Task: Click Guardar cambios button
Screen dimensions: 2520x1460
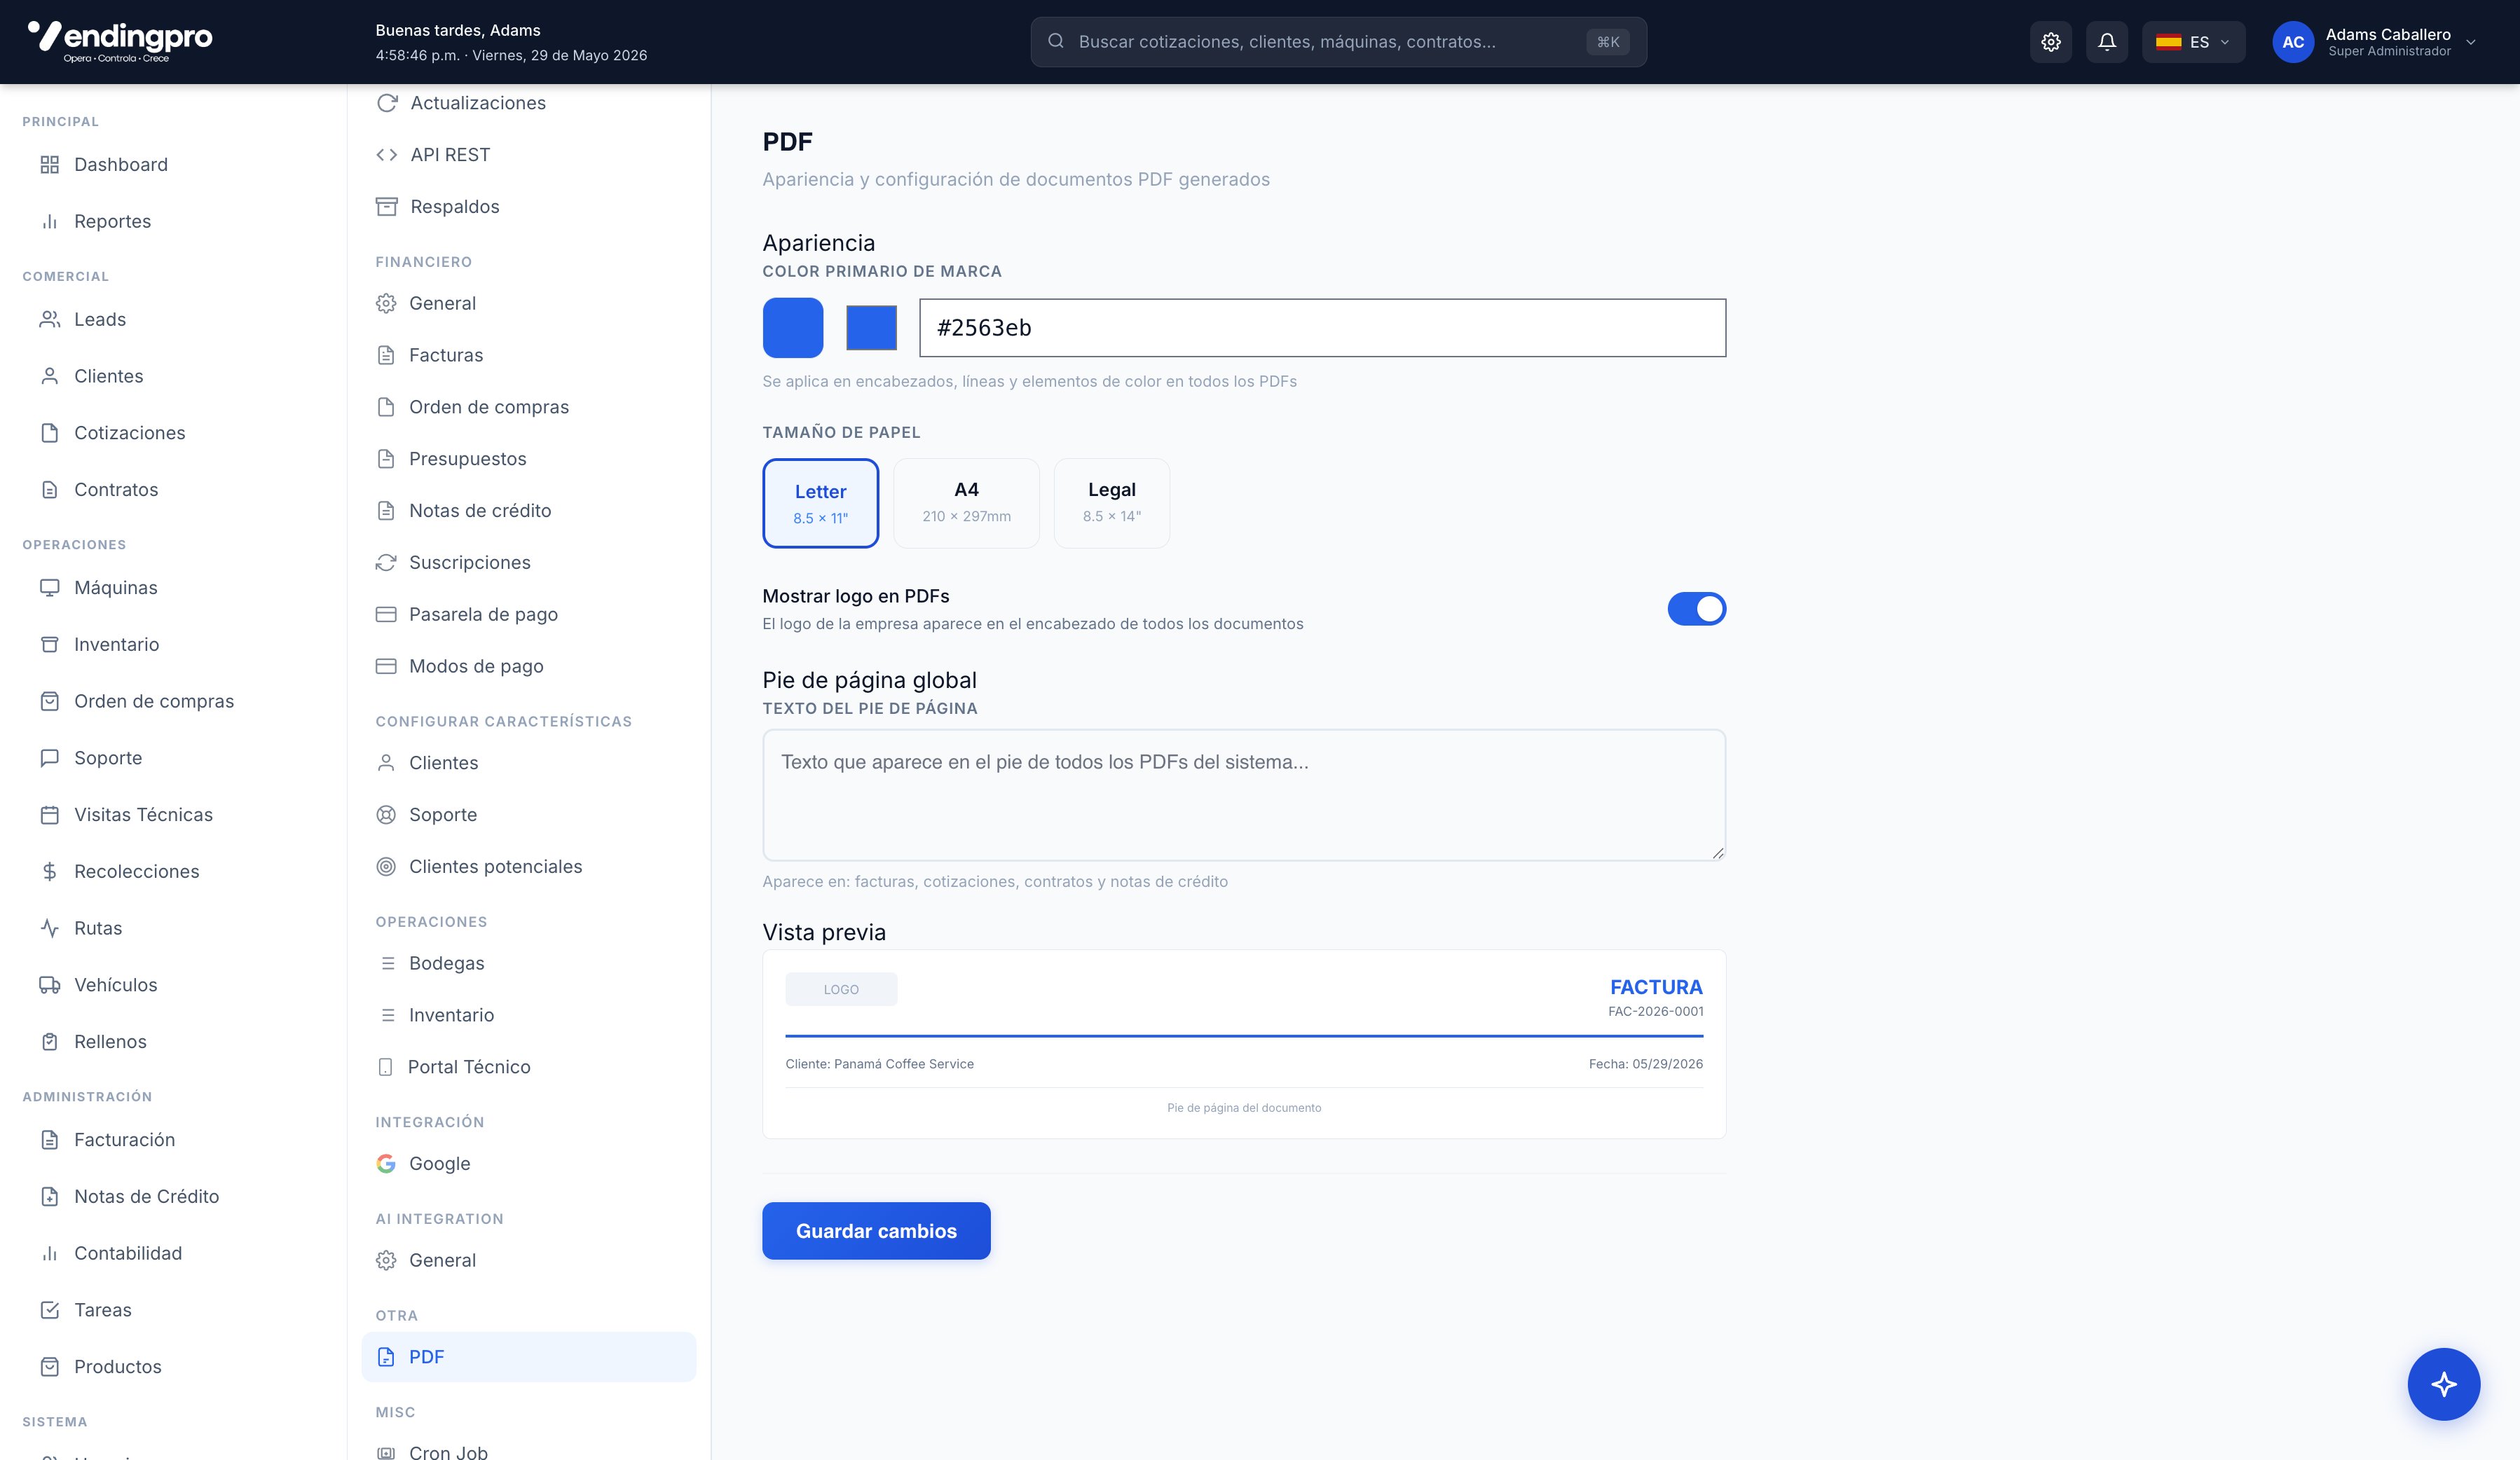Action: point(876,1231)
